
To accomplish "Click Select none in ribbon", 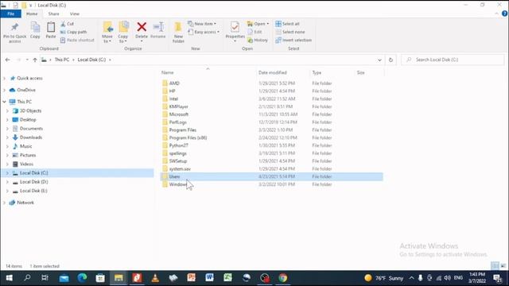I will click(x=290, y=32).
